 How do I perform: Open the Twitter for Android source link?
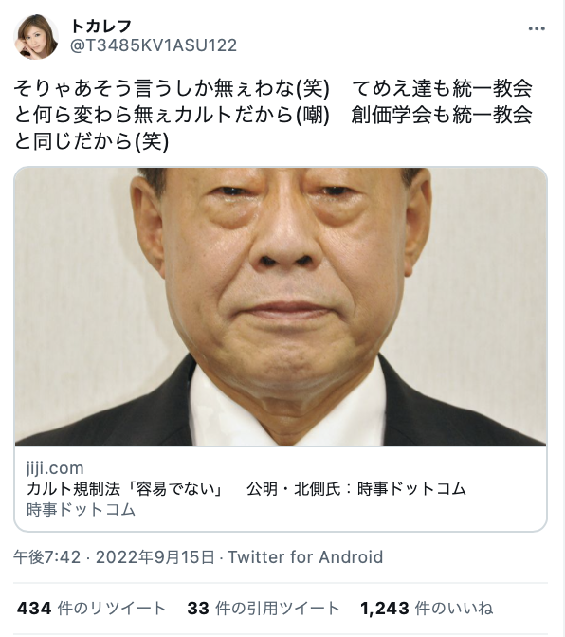pos(305,557)
